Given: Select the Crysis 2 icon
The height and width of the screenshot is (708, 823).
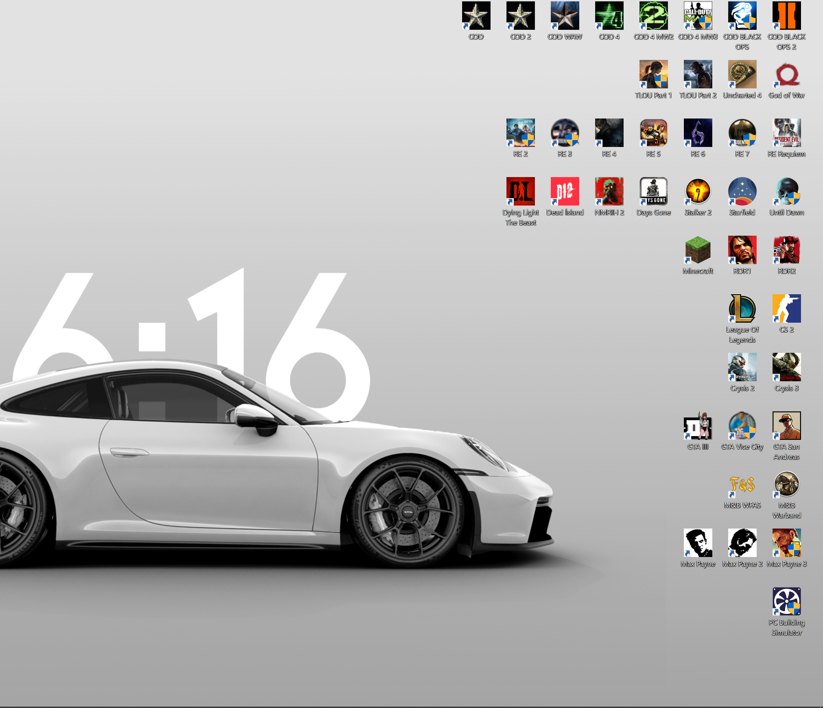Looking at the screenshot, I should point(742,367).
